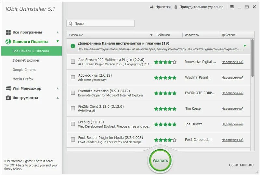The height and width of the screenshot is (175, 260).
Task: Collapse the trusted toolbars group arrow
Action: click(x=245, y=46)
